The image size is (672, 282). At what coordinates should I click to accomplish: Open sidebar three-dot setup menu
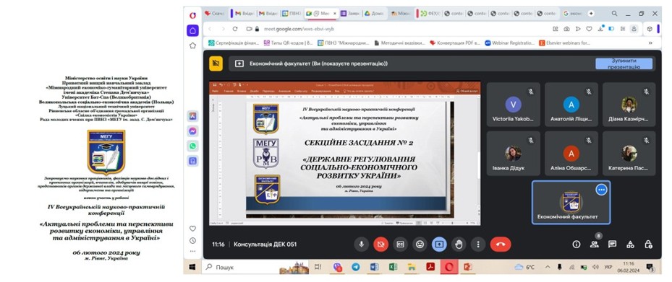pyautogui.click(x=193, y=252)
